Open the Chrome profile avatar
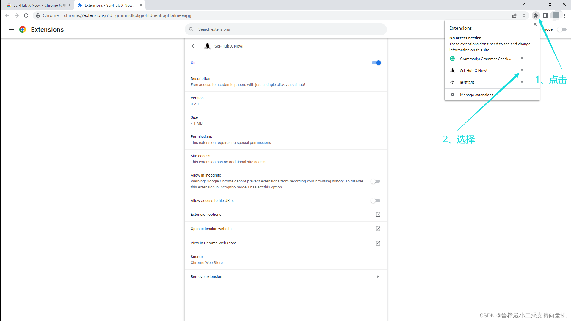This screenshot has width=571, height=321. coord(556,15)
